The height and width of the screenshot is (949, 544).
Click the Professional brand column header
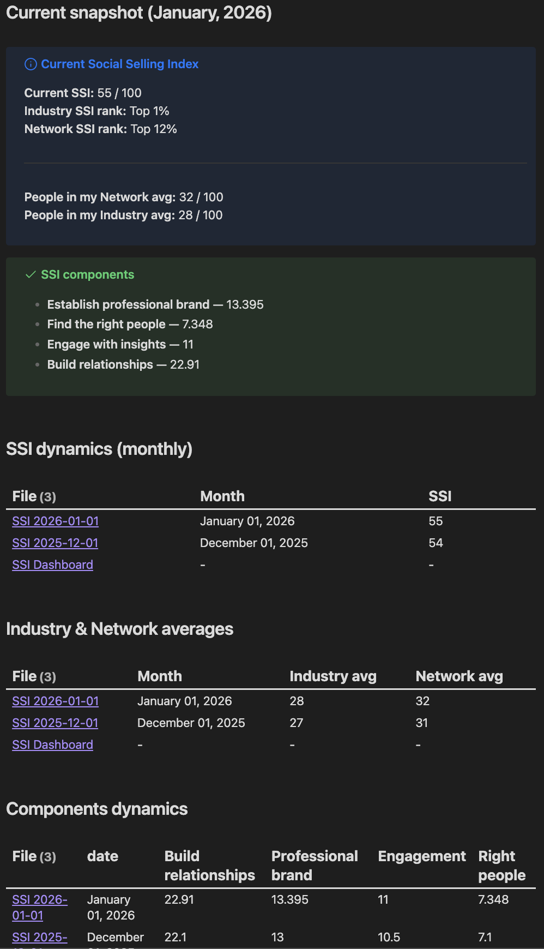click(x=315, y=866)
